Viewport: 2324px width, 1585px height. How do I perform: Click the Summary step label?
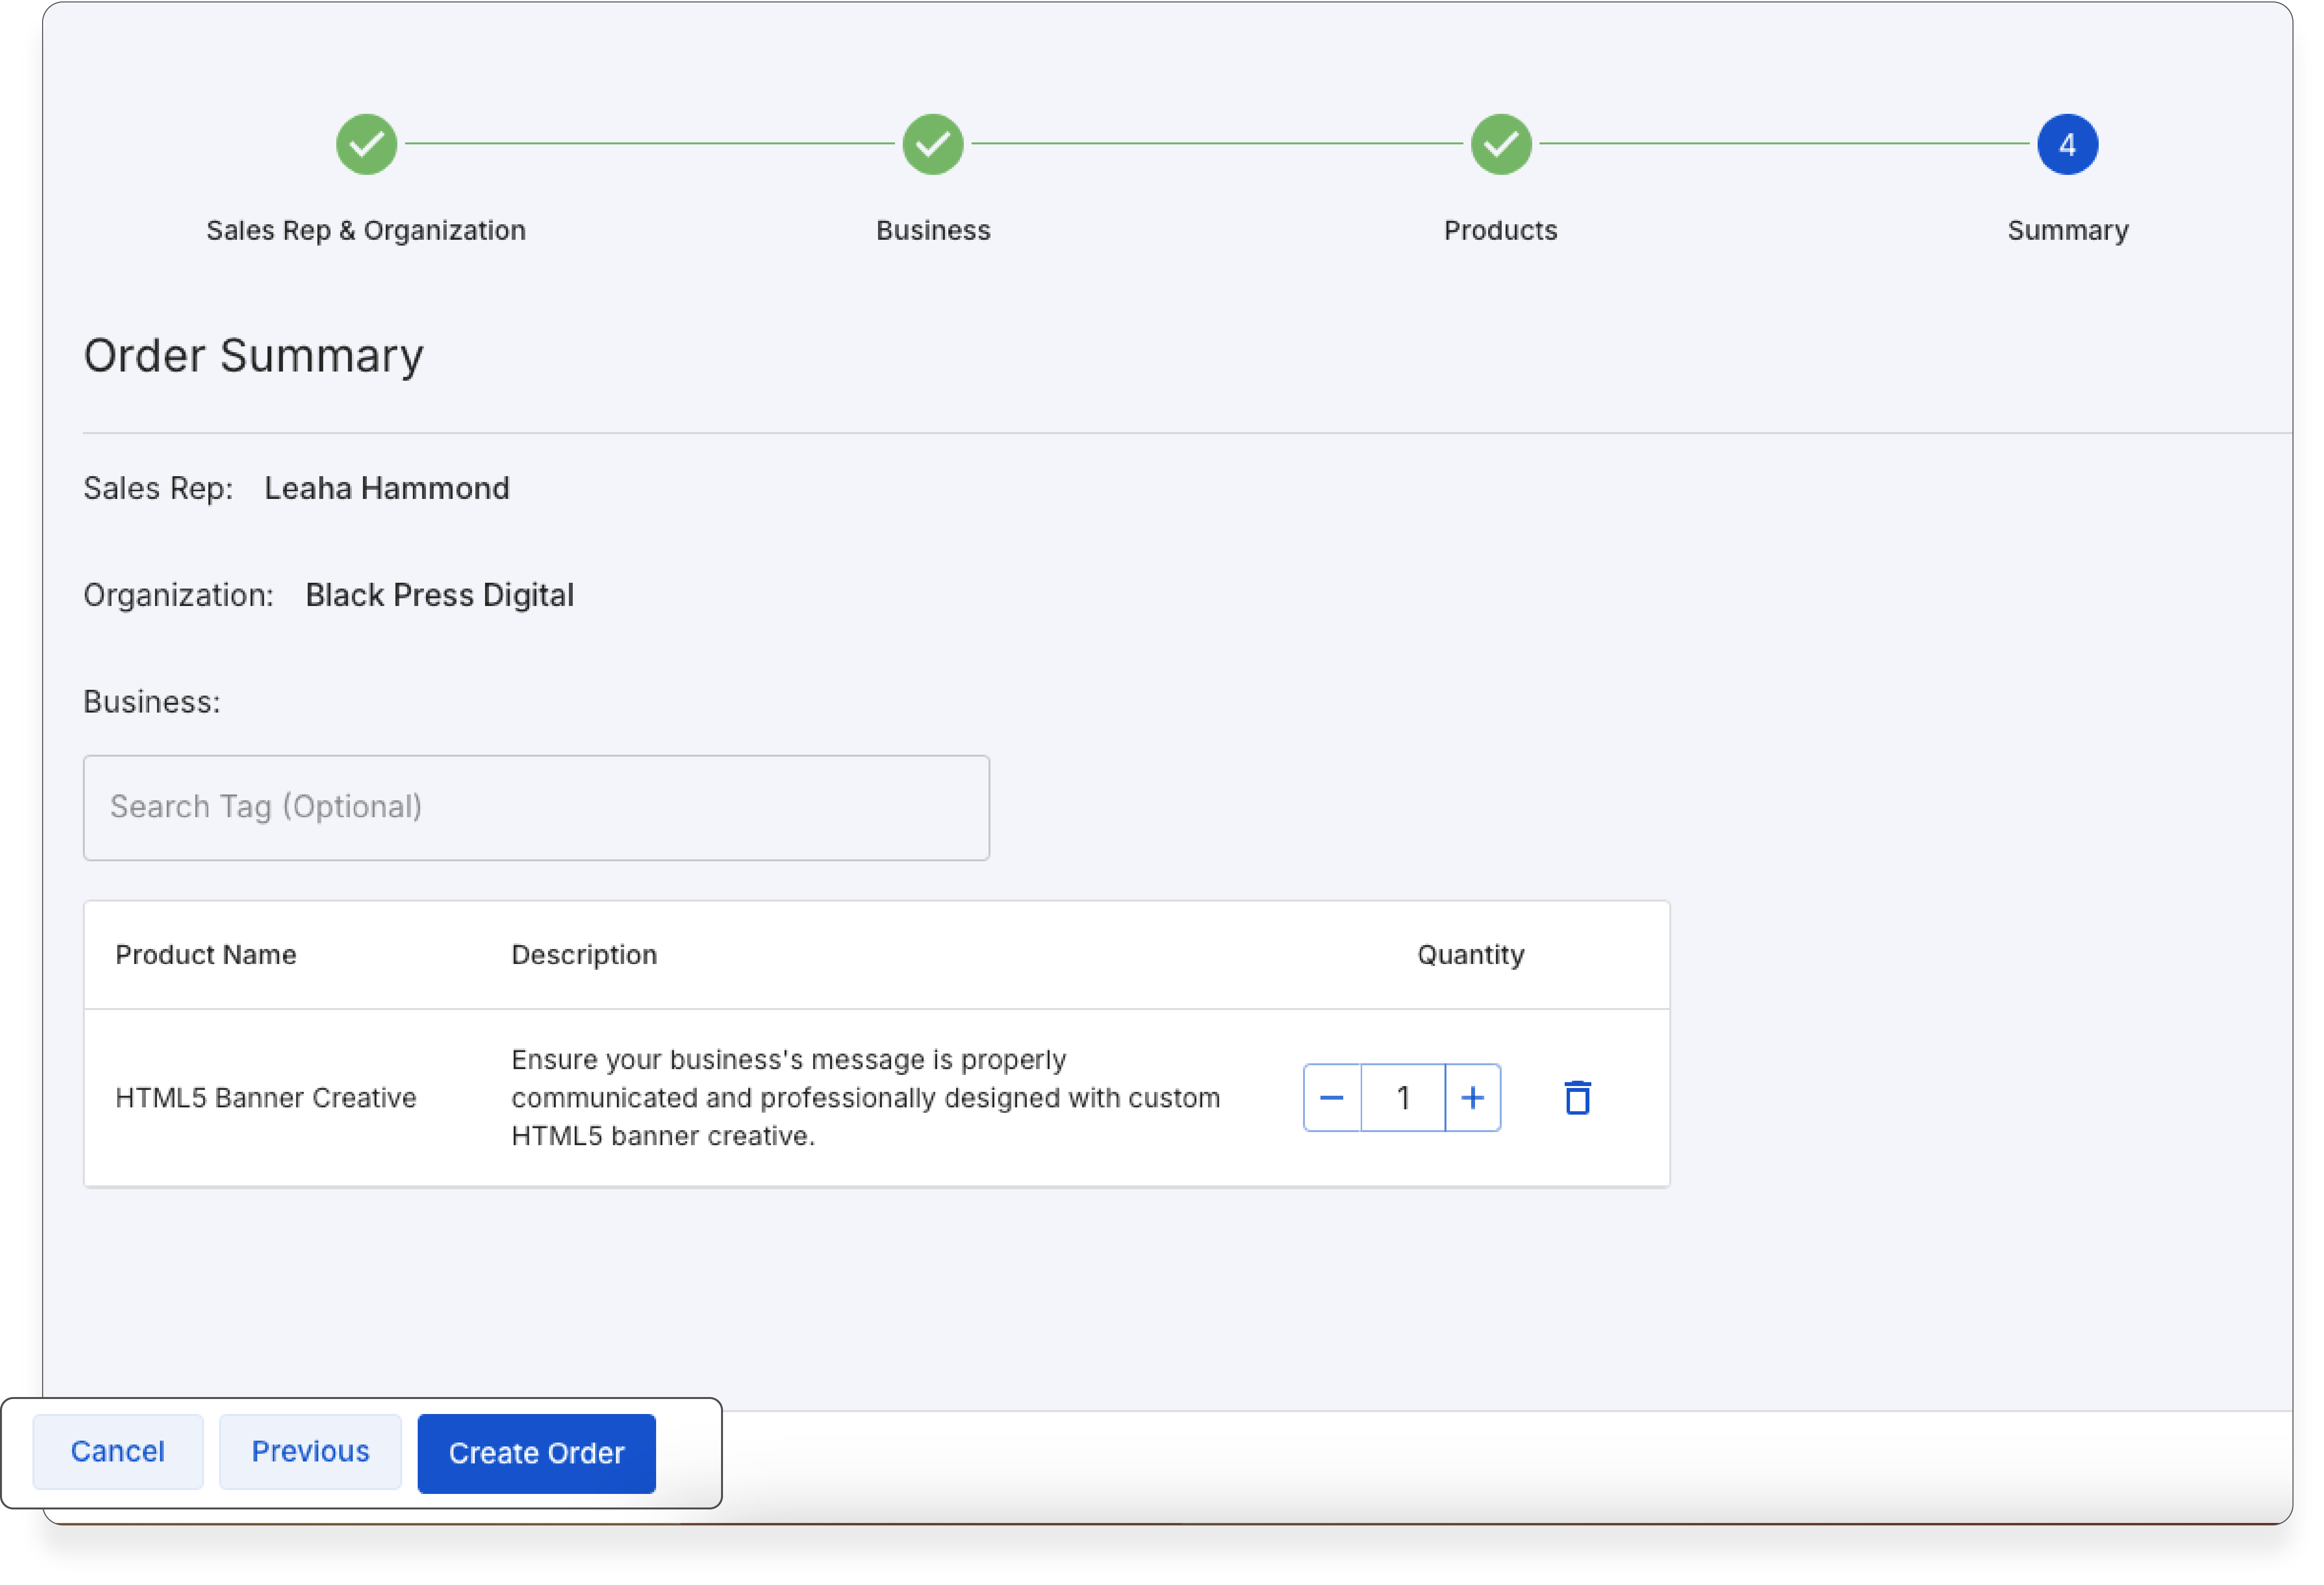coord(2067,231)
